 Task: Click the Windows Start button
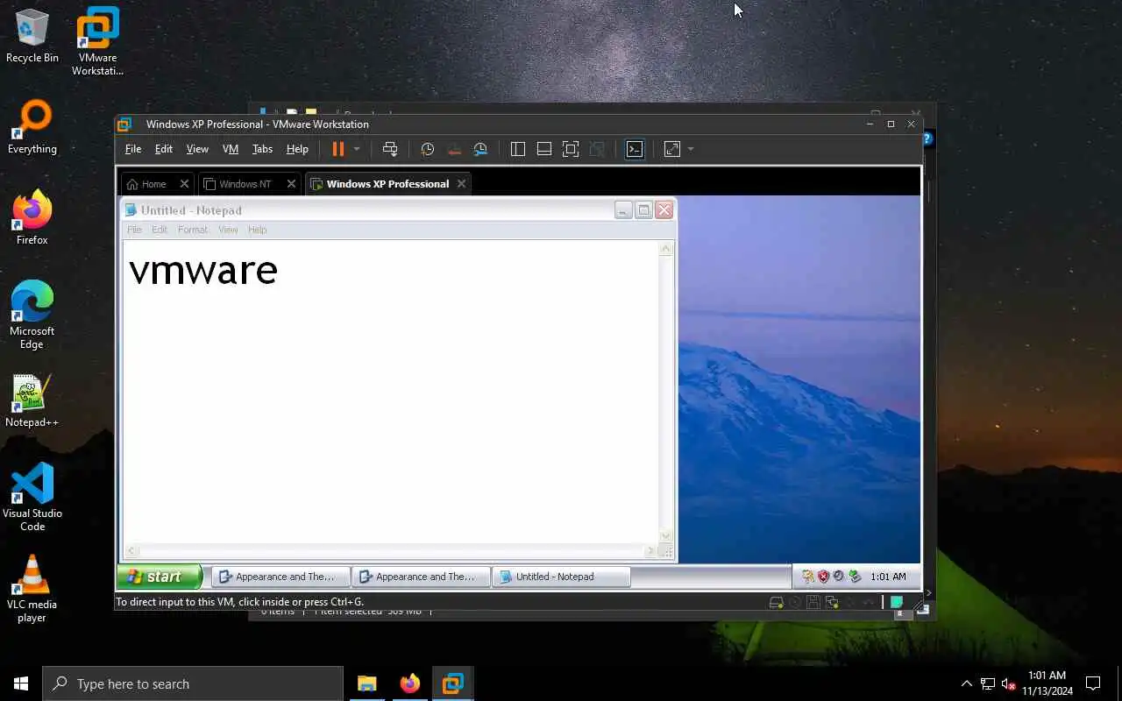[x=21, y=683]
